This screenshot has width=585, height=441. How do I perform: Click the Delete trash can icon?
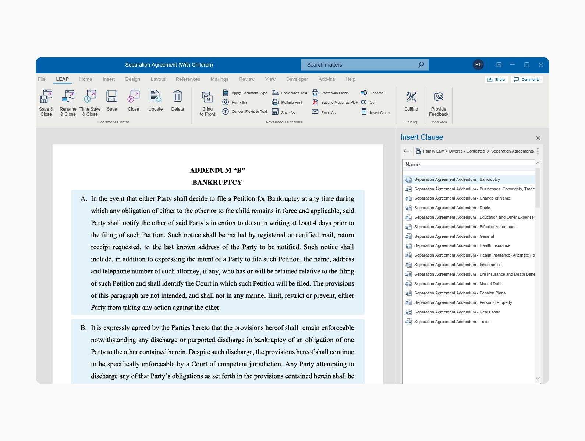coord(178,96)
